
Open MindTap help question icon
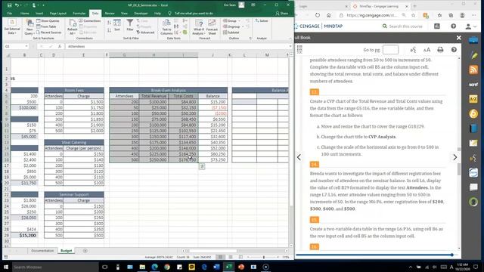coord(453,26)
